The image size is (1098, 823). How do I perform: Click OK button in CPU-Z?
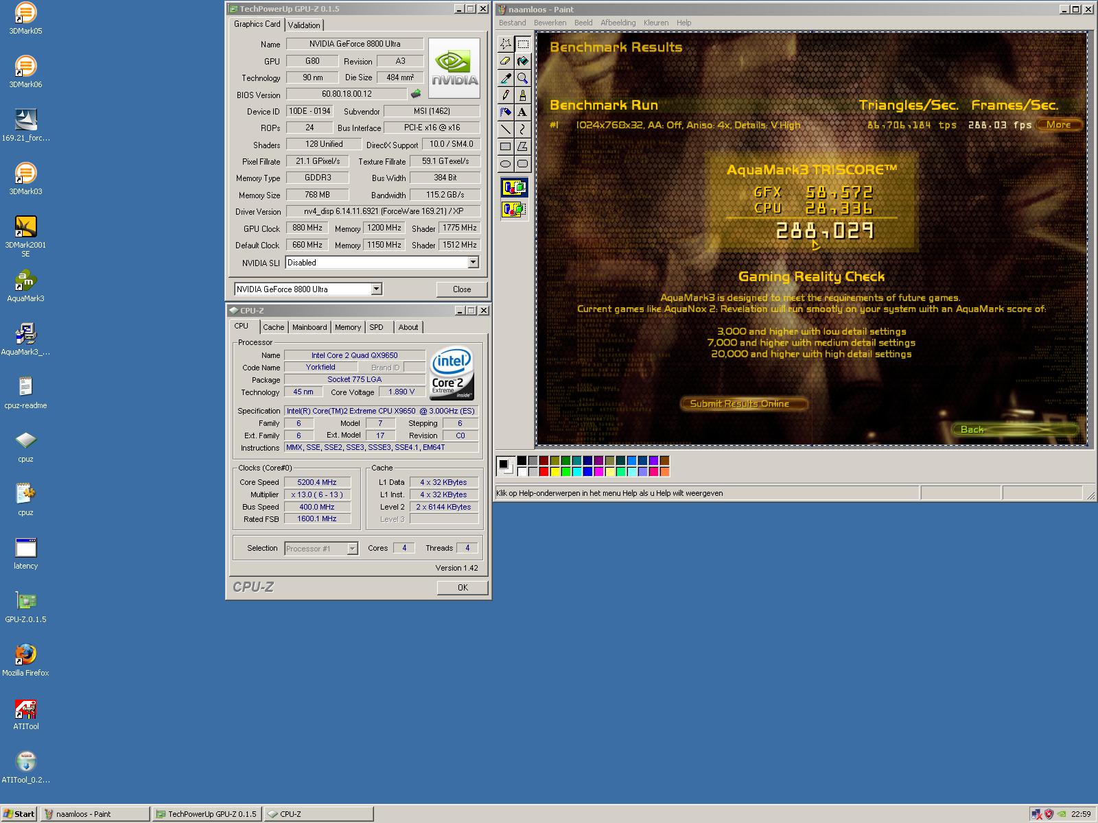click(463, 588)
